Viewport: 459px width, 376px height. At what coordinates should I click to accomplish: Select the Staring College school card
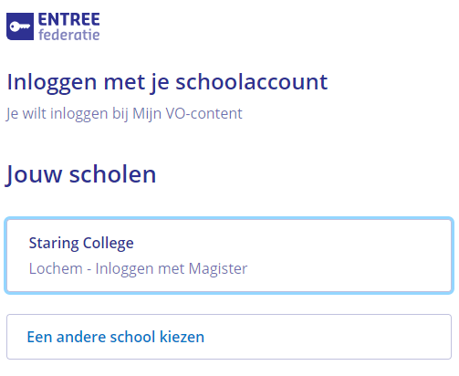pos(229,256)
